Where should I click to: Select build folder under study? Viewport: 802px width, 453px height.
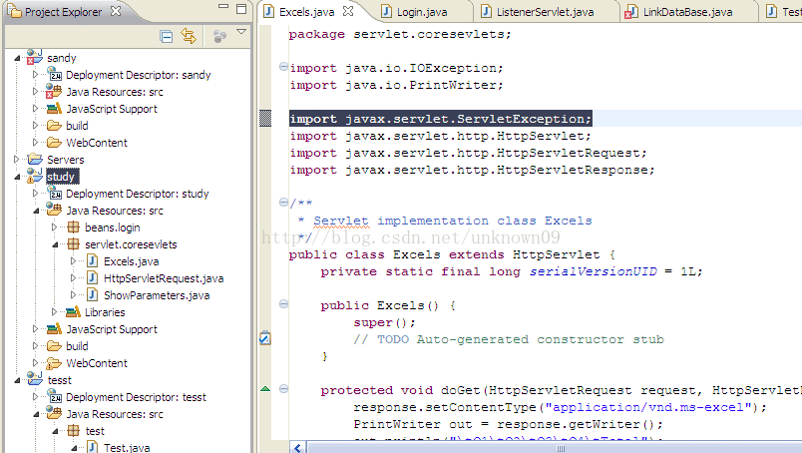[77, 346]
